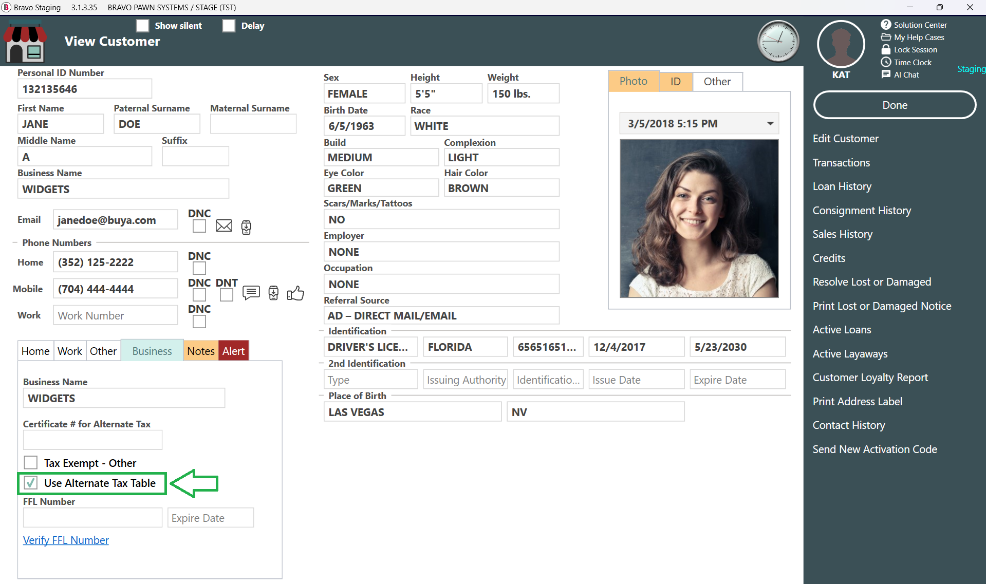This screenshot has width=986, height=584.
Task: Open the Notes tab
Action: pos(201,351)
